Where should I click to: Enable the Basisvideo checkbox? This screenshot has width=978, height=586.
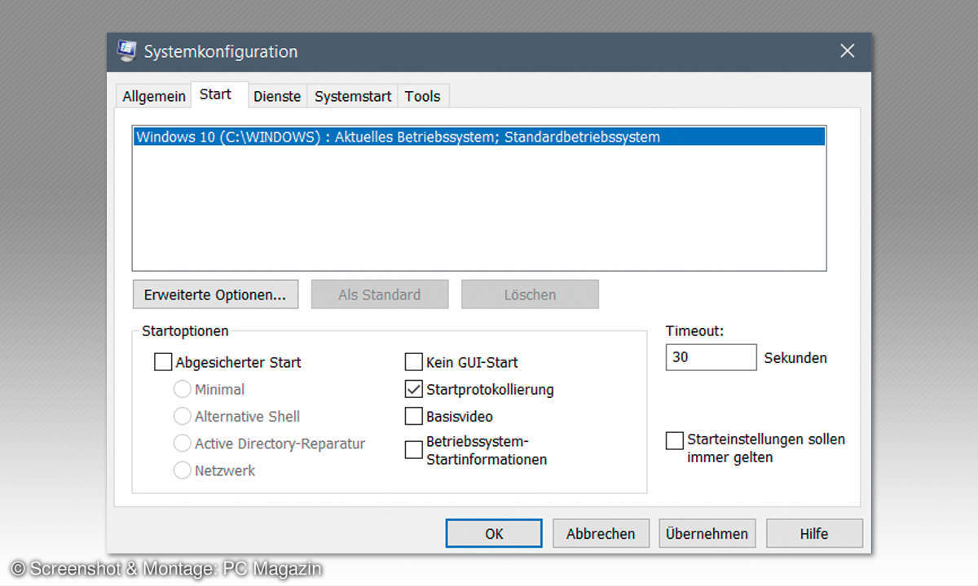414,417
